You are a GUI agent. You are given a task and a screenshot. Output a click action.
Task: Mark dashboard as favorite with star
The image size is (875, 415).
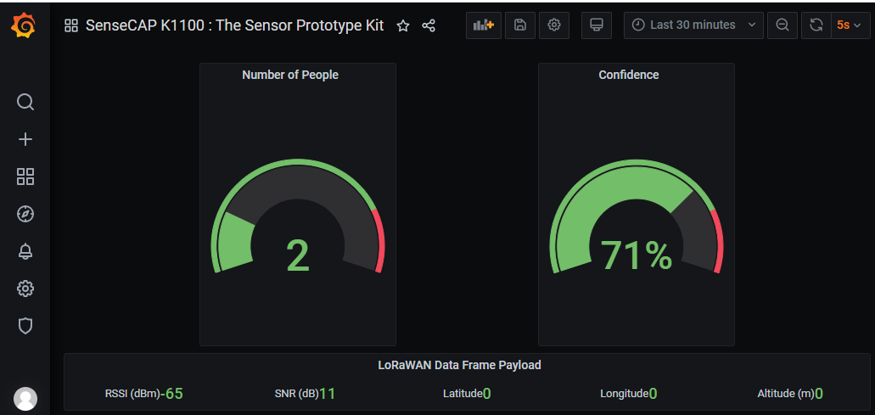(x=403, y=25)
